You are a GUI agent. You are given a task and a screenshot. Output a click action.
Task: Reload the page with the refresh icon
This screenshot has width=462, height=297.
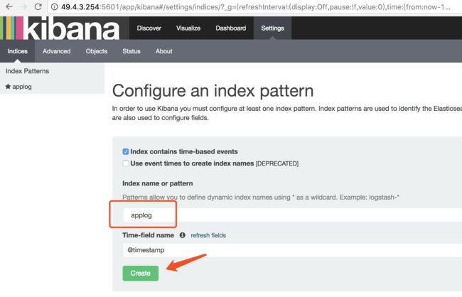(38, 6)
